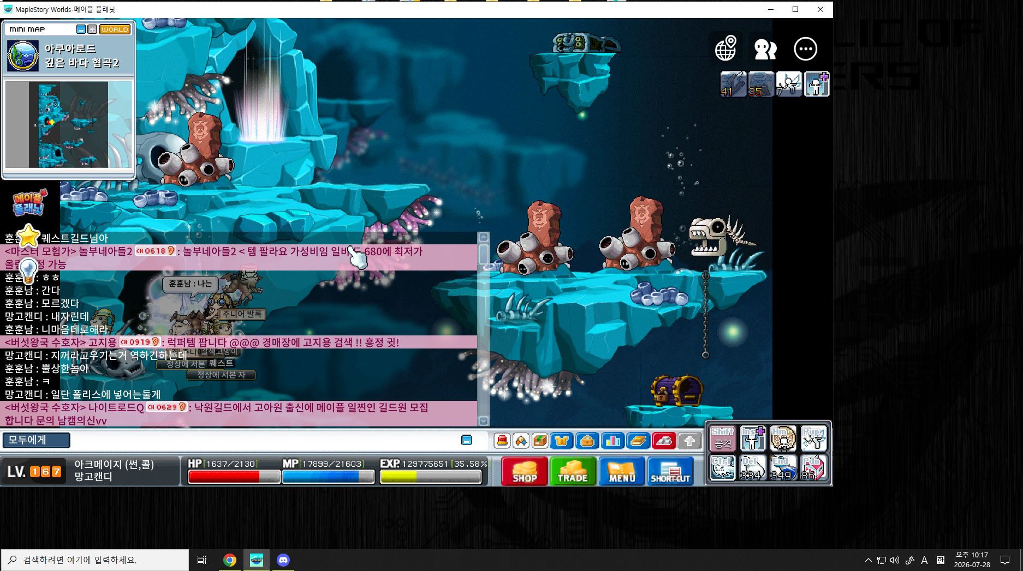Screen dimensions: 1023x571
Task: Click the MP gauge bar
Action: coord(329,477)
